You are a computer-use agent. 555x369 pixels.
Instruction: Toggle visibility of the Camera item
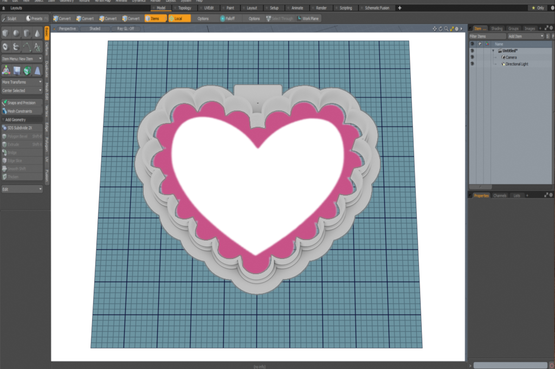(472, 57)
